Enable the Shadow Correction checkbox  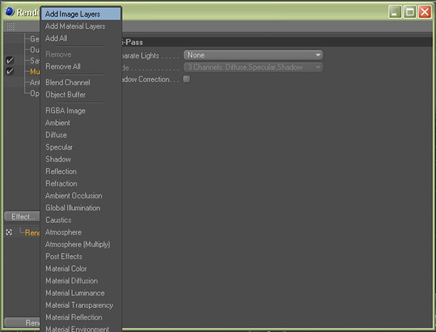point(187,79)
